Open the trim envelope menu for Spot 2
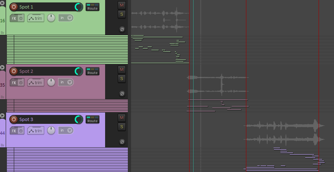Screen dimensions: 334x172 36,83
